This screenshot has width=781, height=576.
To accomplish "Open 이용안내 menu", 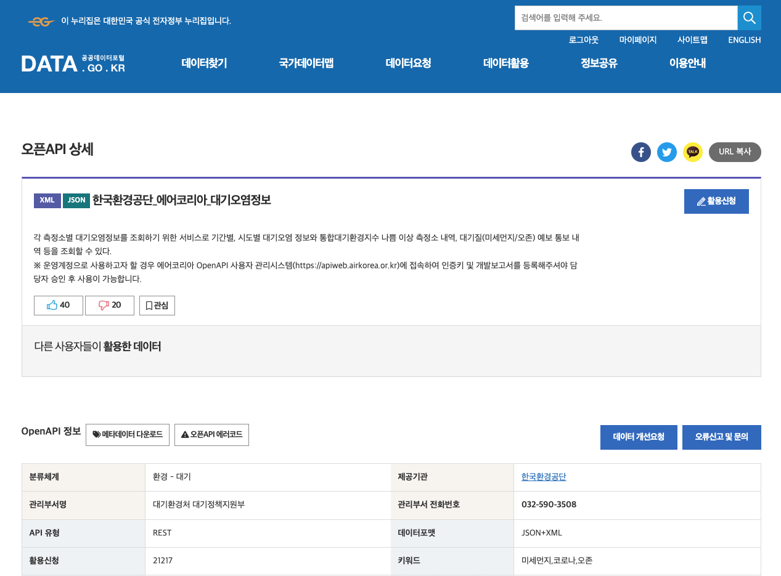I will (x=688, y=63).
